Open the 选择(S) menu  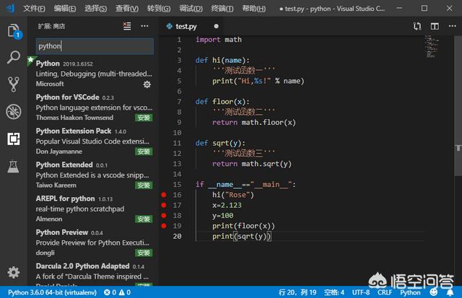tap(96, 9)
